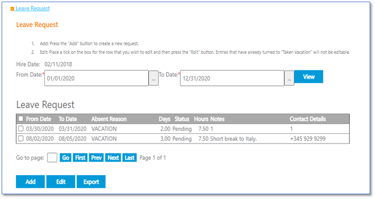Image resolution: width=375 pixels, height=199 pixels.
Task: Click the orange Leave Request heading
Action: (37, 25)
